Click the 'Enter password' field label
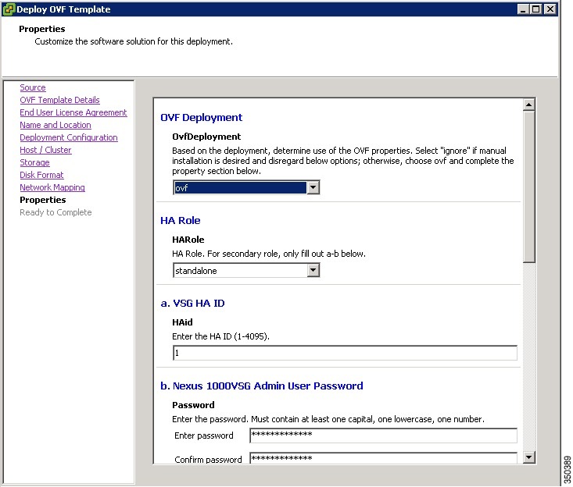The image size is (573, 487). pyautogui.click(x=204, y=435)
